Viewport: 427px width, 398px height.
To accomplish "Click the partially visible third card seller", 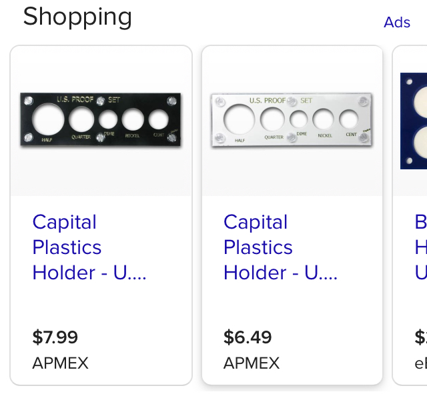I will coord(421,363).
